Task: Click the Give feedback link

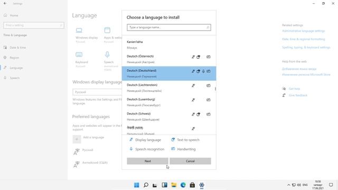Action: [x=298, y=95]
